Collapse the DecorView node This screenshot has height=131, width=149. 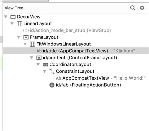click(6, 17)
